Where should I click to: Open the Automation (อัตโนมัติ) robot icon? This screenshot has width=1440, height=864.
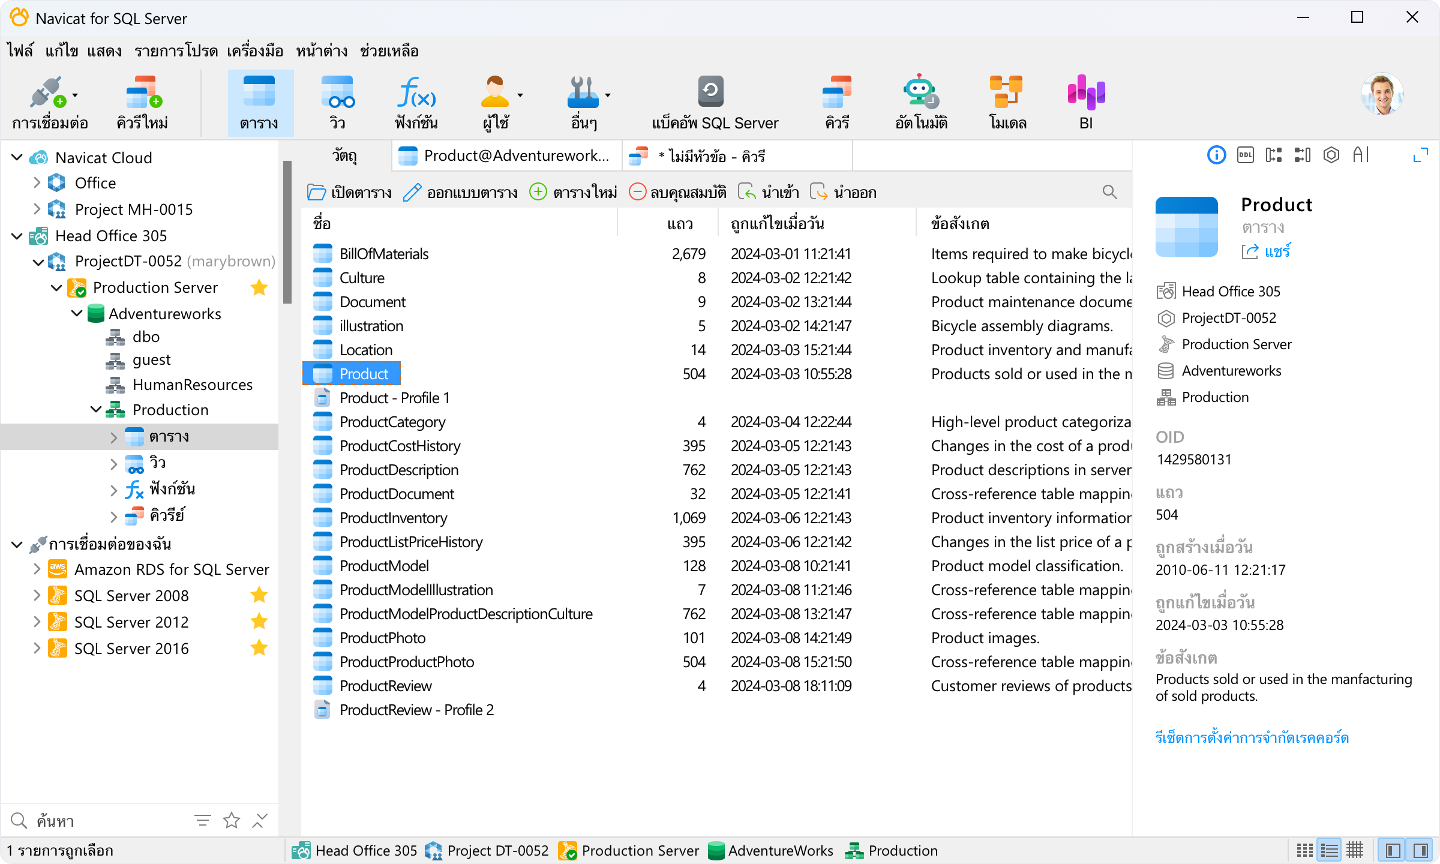(x=921, y=102)
